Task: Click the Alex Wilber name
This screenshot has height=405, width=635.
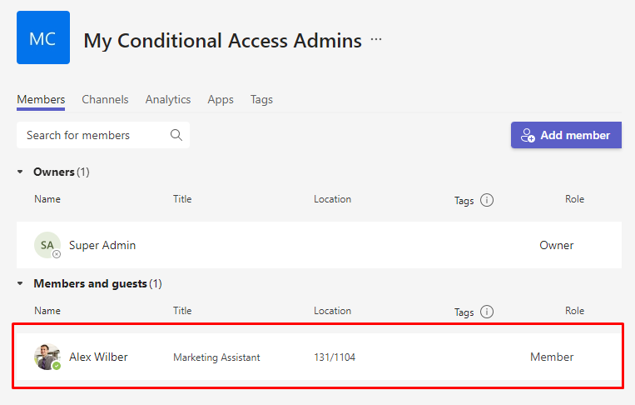Action: click(98, 357)
